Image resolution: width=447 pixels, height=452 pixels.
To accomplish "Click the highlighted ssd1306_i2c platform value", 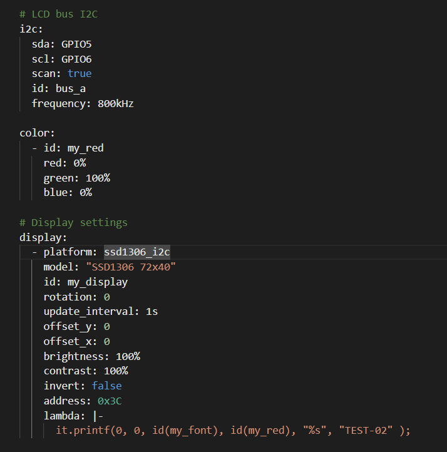I will (137, 252).
